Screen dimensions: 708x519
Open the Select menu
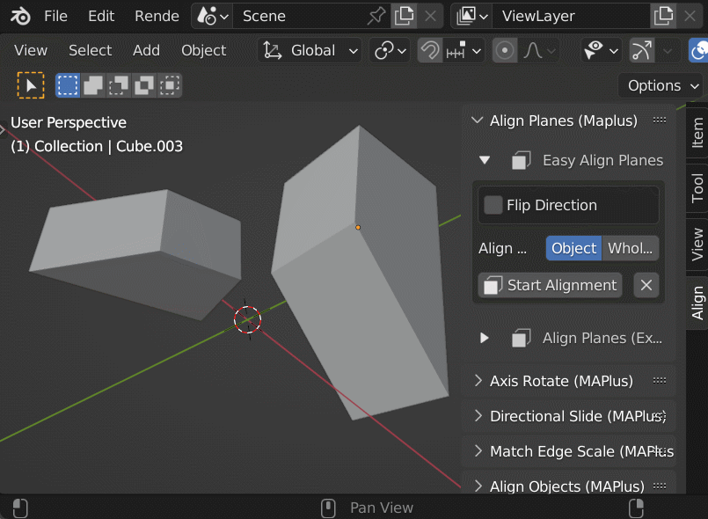click(x=90, y=50)
